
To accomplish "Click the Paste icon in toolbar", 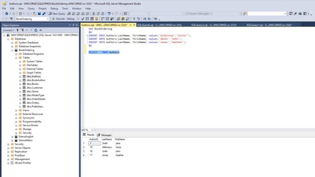I will (x=103, y=14).
